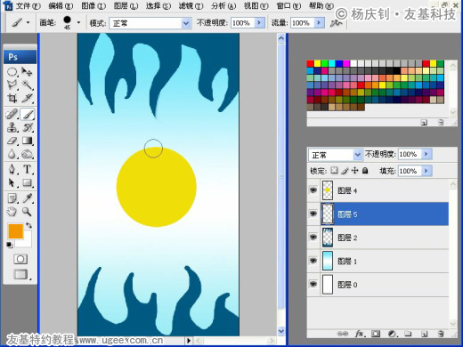Open layer 不透明度 slider arrow
The image size is (463, 347).
426,154
